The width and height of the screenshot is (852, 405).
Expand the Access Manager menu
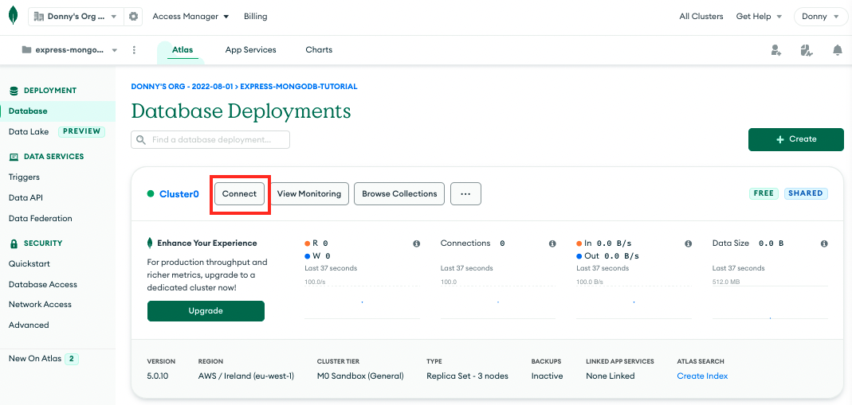coord(190,16)
